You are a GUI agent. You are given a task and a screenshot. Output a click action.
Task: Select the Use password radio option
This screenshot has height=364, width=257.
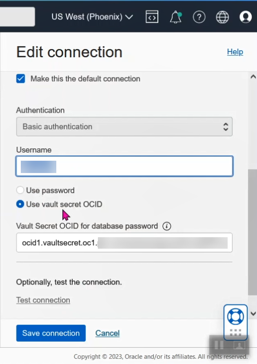(20, 190)
